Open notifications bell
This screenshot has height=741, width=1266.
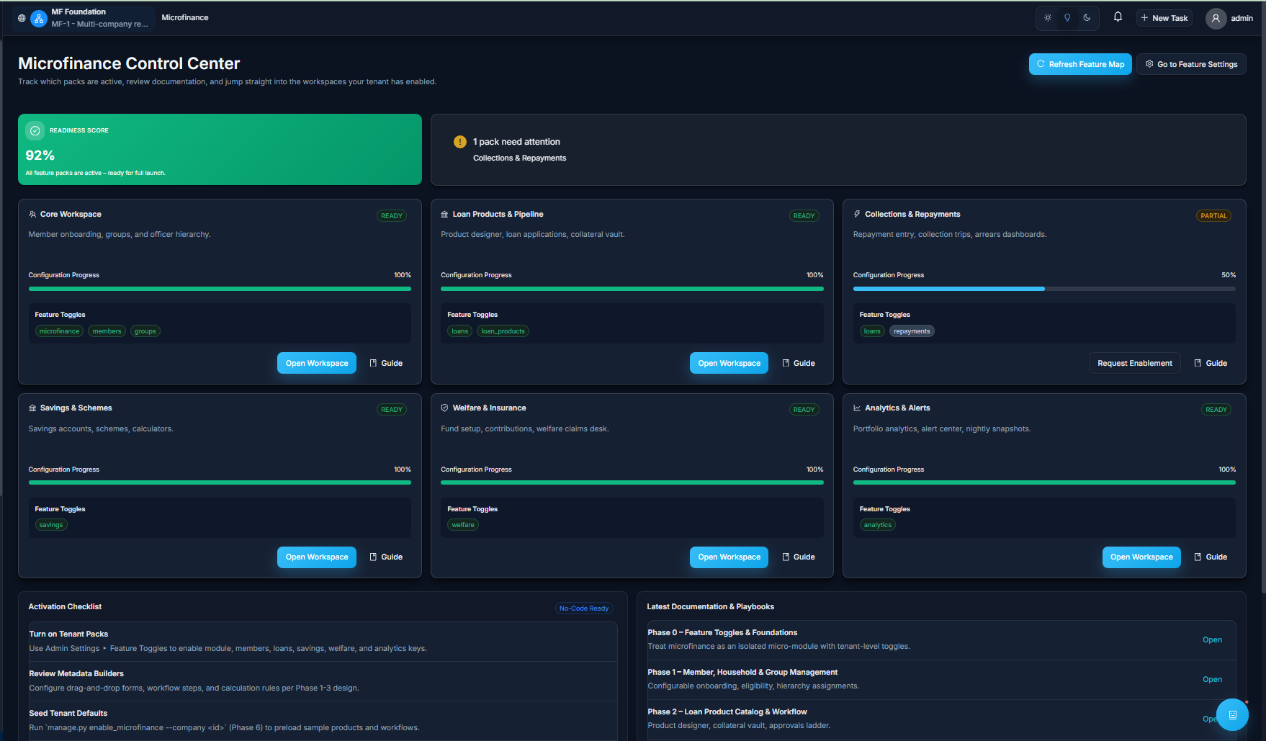(x=1118, y=15)
